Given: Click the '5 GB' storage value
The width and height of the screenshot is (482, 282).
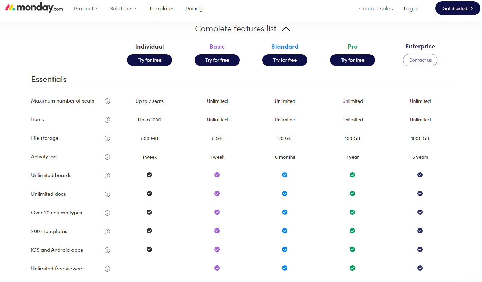Looking at the screenshot, I should (x=217, y=138).
